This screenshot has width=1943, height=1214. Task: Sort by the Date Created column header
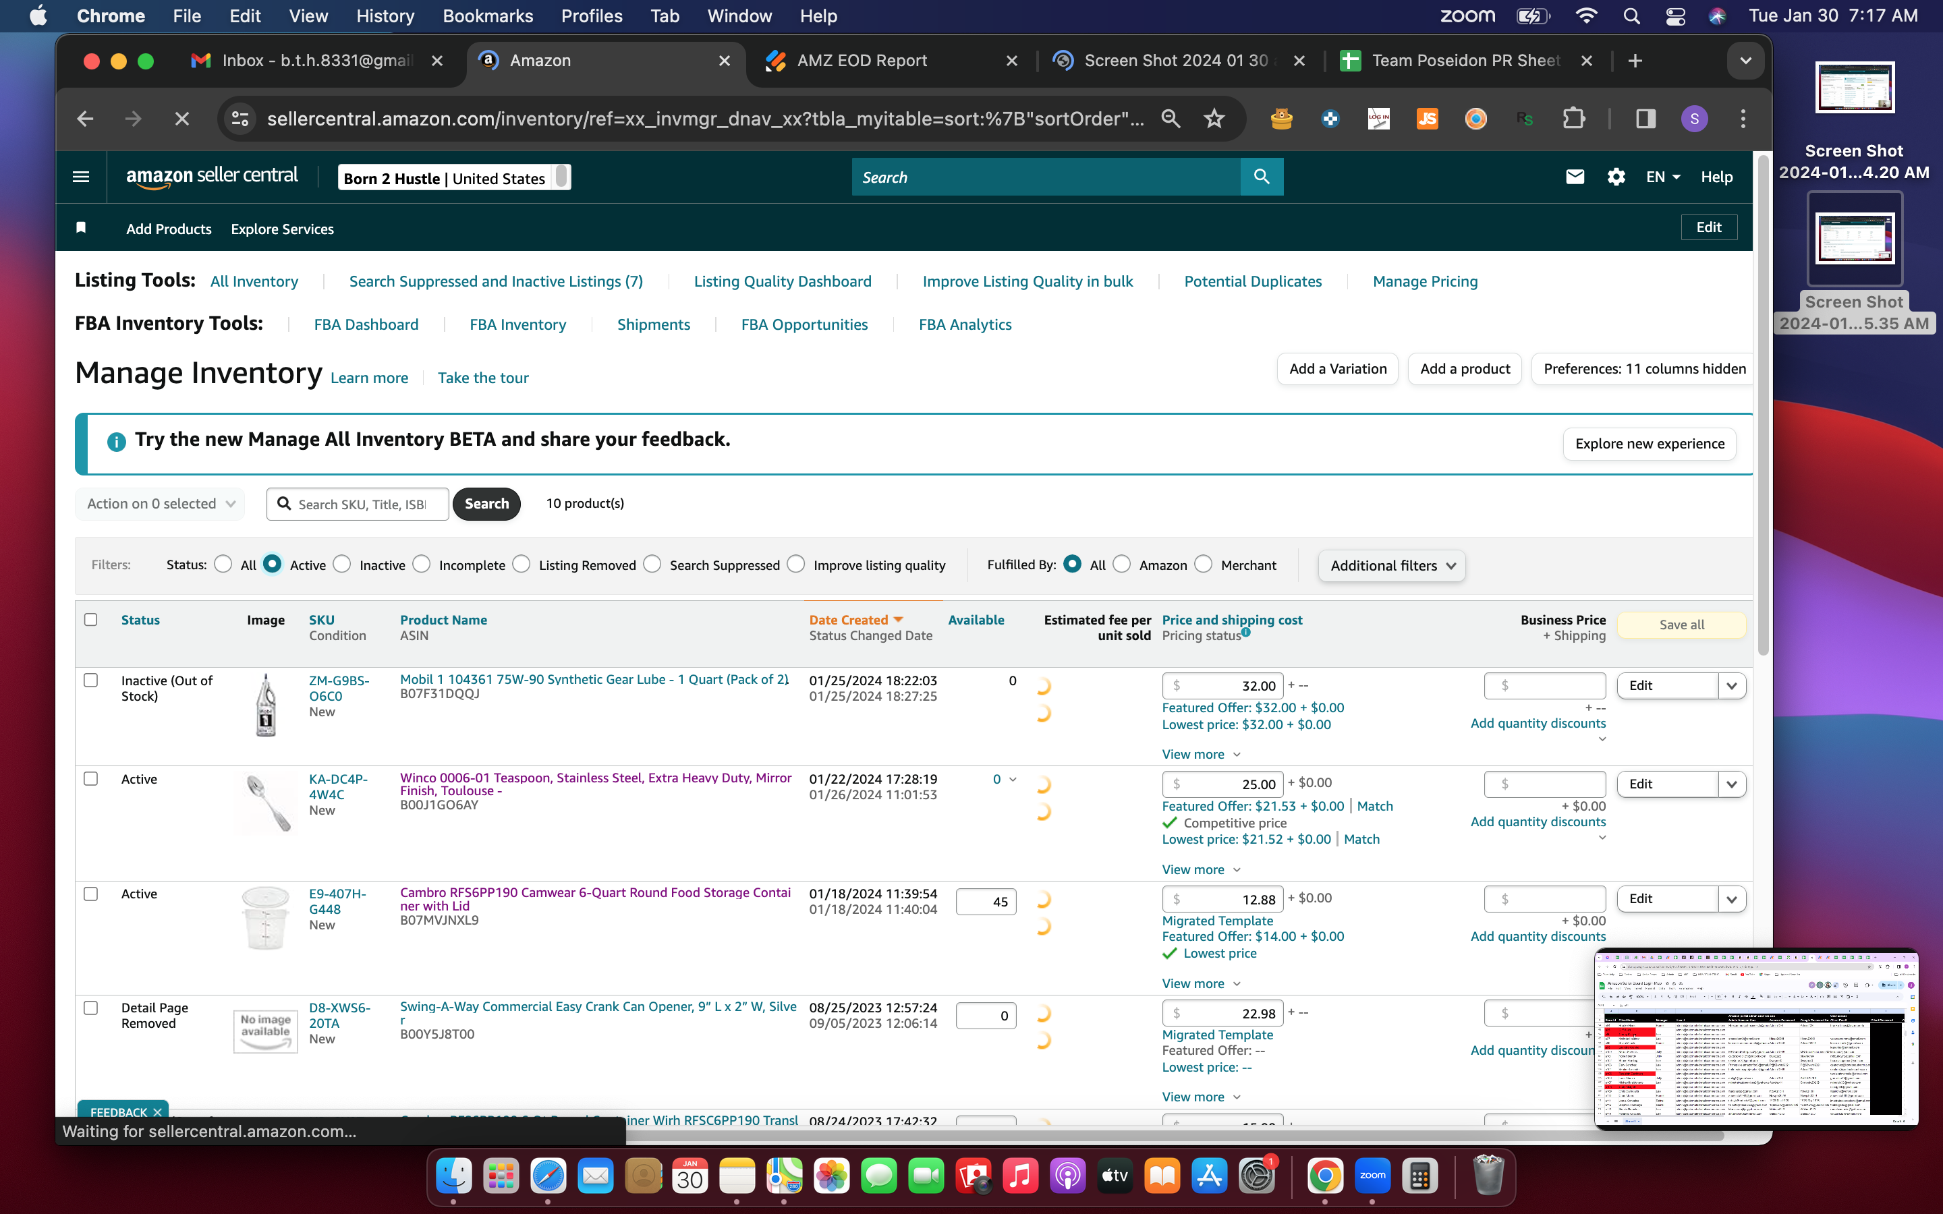pyautogui.click(x=856, y=620)
